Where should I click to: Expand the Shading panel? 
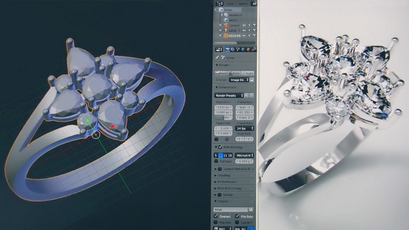pos(223,175)
